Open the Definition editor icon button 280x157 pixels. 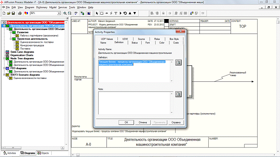(x=179, y=63)
